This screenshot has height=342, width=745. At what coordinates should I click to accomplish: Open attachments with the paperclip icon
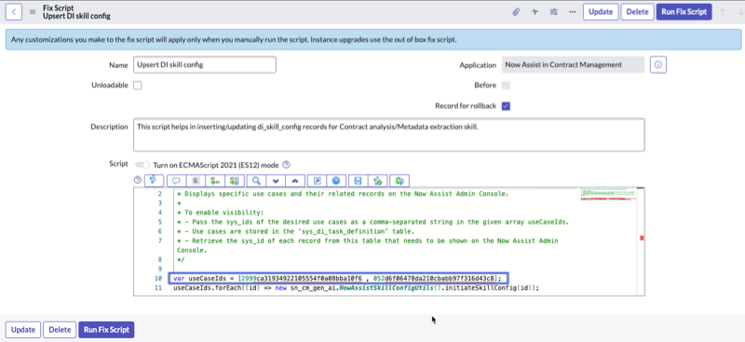[516, 12]
